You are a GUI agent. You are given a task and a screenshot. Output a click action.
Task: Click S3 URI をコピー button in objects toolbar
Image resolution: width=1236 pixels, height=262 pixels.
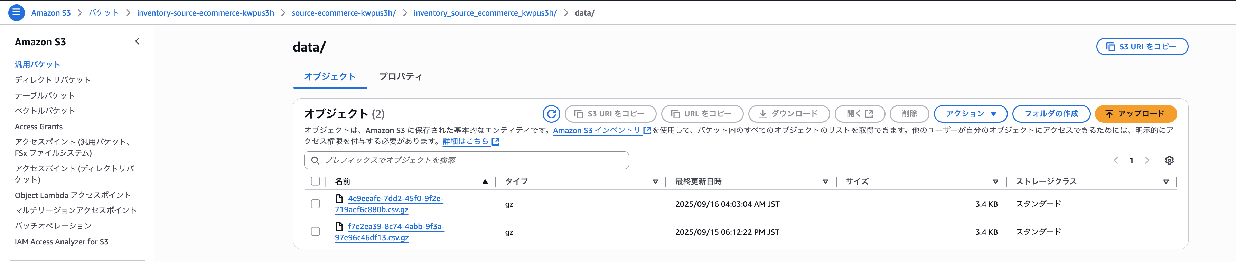(610, 114)
